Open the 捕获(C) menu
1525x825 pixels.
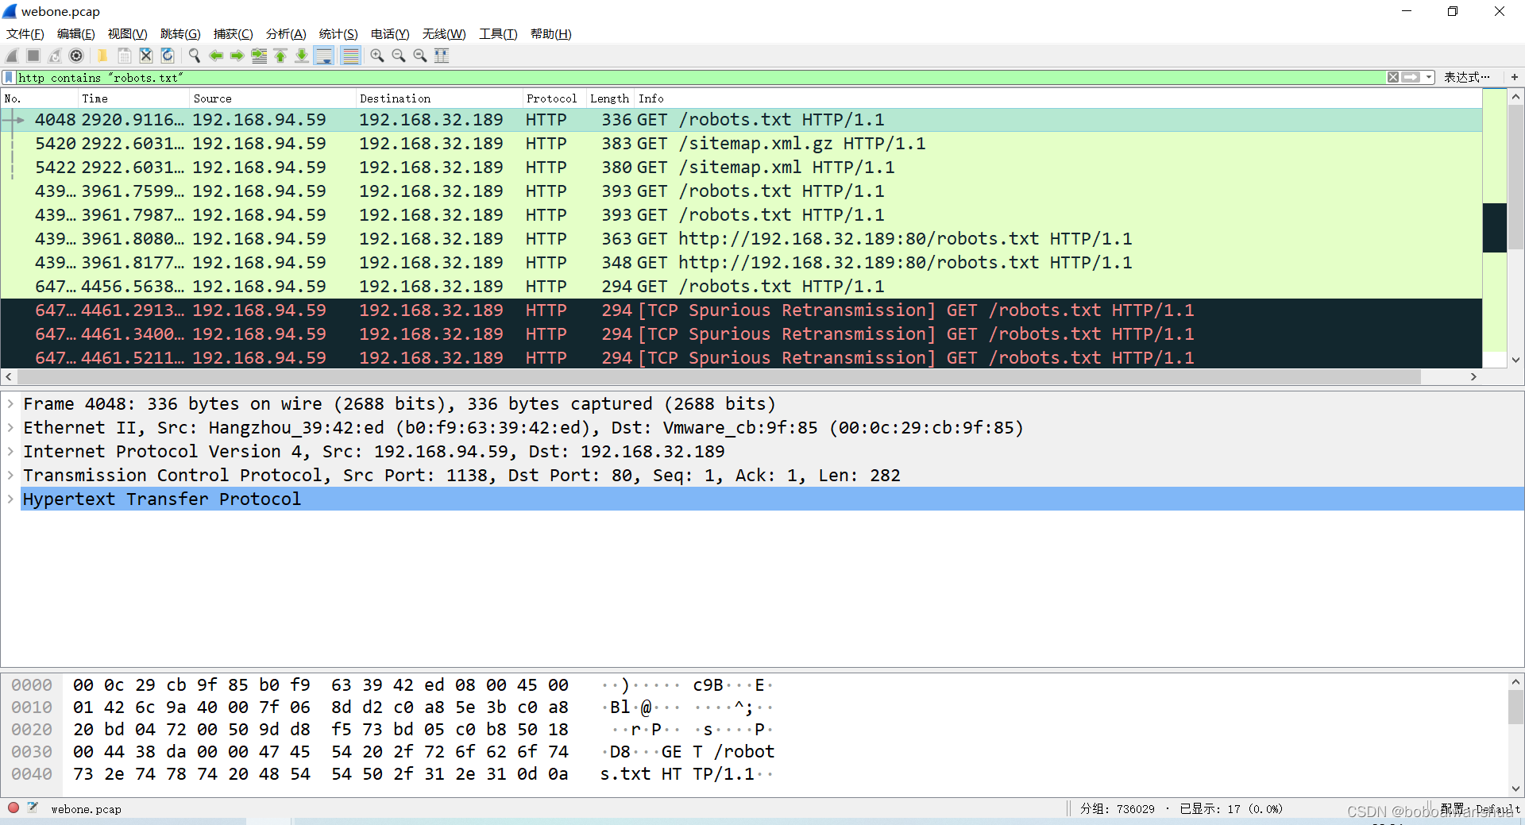tap(233, 34)
